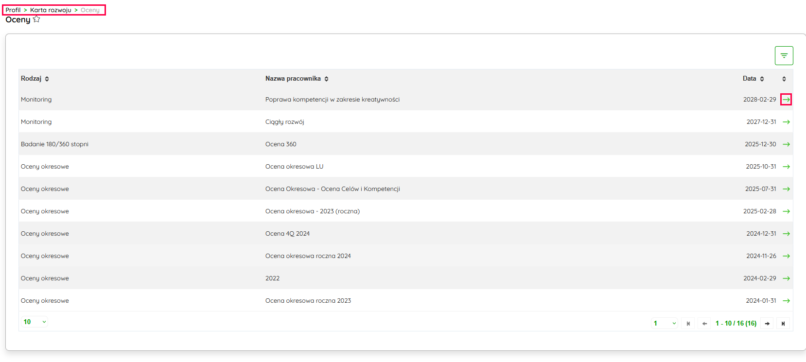
Task: Mark Oceny page as favorite star
Action: 36,19
